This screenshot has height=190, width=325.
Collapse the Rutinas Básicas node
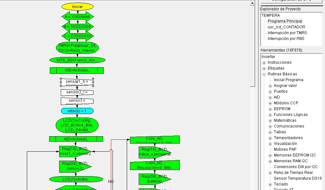pyautogui.click(x=264, y=74)
